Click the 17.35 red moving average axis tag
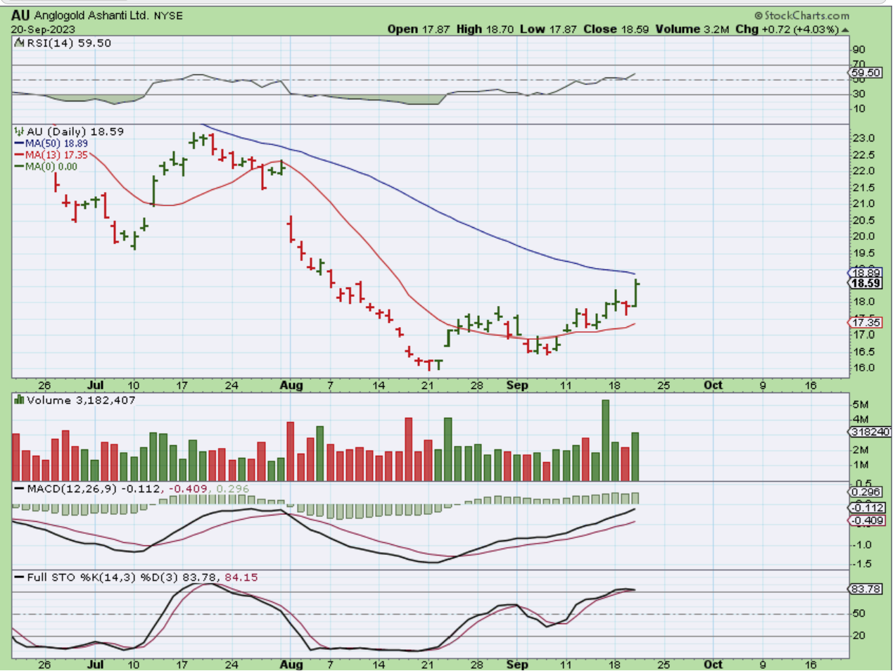The image size is (895, 671). (x=865, y=323)
